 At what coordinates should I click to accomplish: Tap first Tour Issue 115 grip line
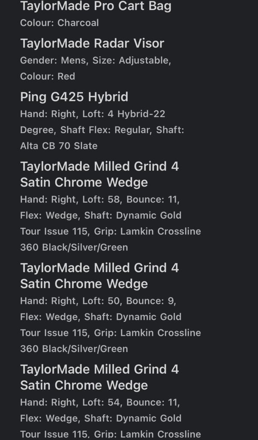(x=111, y=232)
